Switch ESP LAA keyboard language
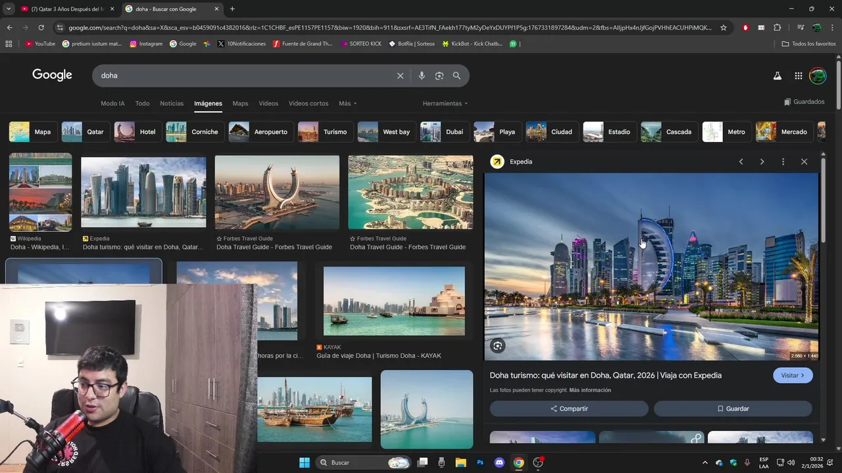The height and width of the screenshot is (473, 842). pyautogui.click(x=764, y=462)
